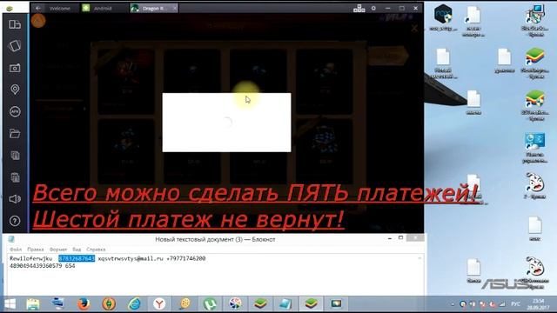Open uTorrent from the taskbar
This screenshot has width=557, height=313.
pos(210,303)
